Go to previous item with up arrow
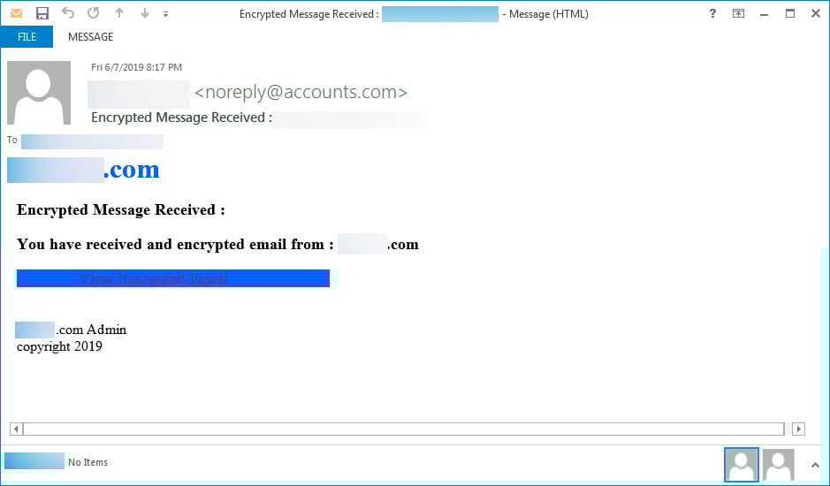830x486 pixels. pyautogui.click(x=119, y=13)
